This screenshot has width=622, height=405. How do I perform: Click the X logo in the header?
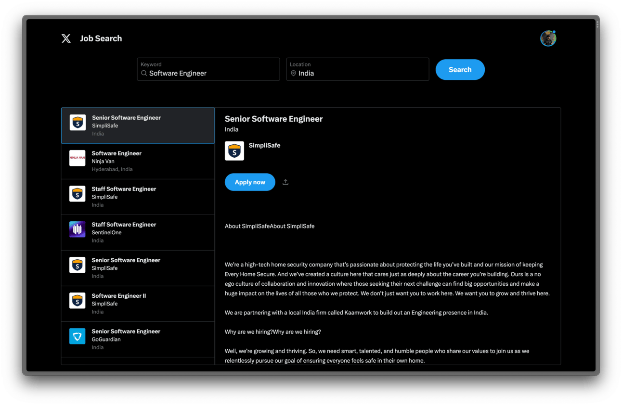point(66,38)
